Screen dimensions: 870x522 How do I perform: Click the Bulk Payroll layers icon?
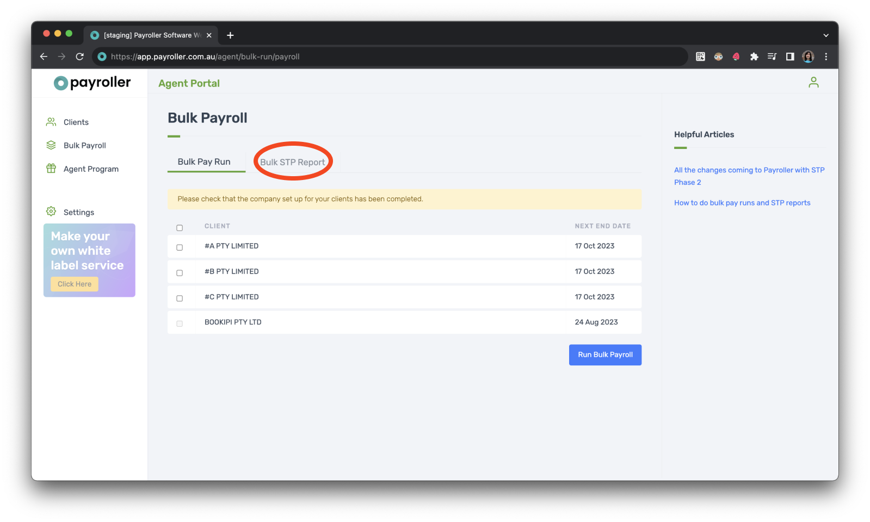(x=51, y=145)
